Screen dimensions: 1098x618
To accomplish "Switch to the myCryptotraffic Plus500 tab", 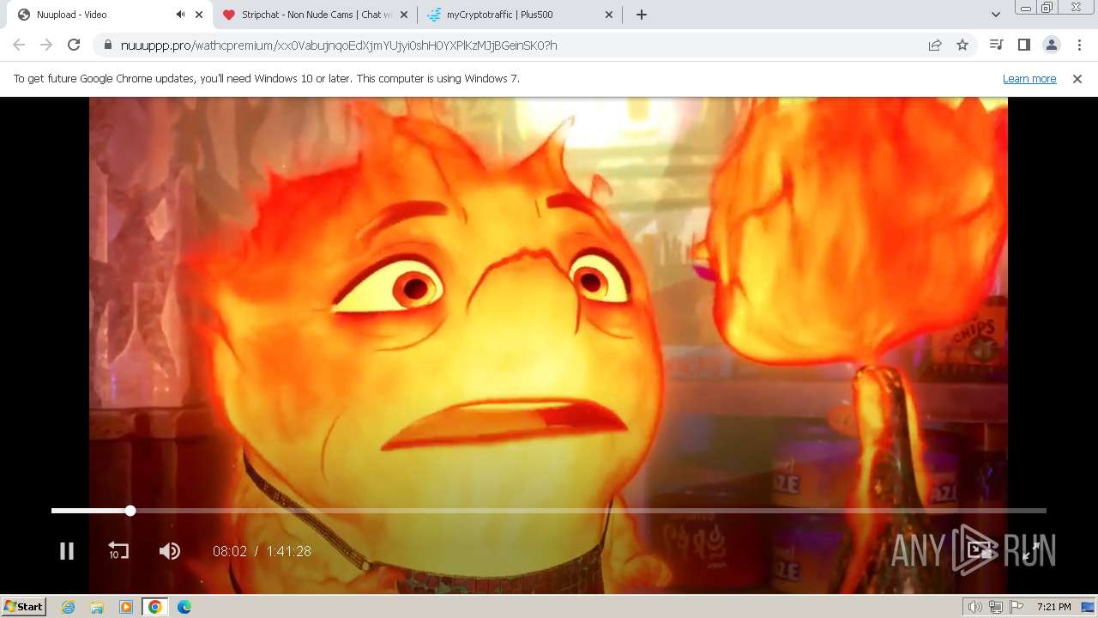I will [x=520, y=15].
